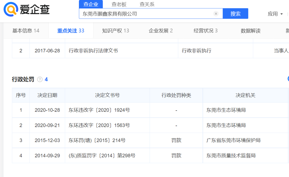Click 行政非诉执行法律文书 record entry
Image resolution: width=289 pixels, height=177 pixels.
[x=93, y=51]
